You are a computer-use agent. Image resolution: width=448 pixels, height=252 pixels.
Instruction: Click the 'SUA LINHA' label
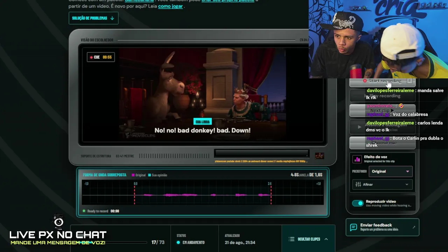click(203, 121)
